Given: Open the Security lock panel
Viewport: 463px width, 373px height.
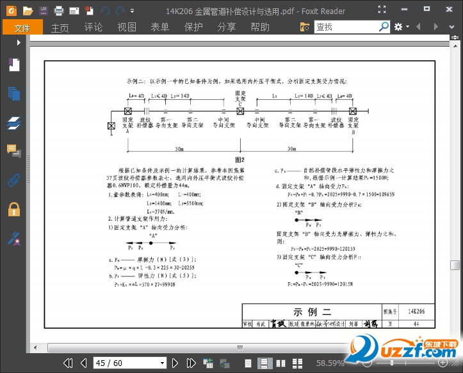Looking at the screenshot, I should tap(14, 209).
